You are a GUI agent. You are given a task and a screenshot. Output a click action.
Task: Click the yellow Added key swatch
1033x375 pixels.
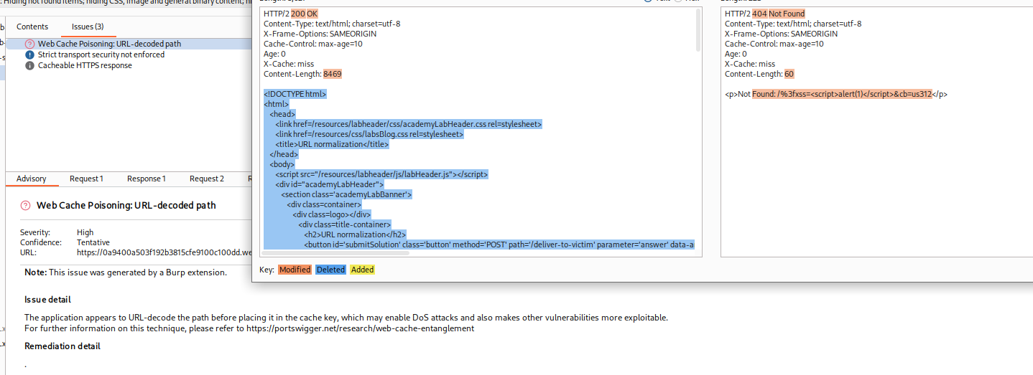click(x=362, y=270)
